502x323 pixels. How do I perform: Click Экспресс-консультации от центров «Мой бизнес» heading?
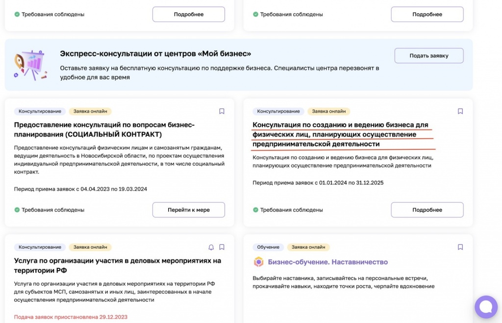tap(155, 53)
